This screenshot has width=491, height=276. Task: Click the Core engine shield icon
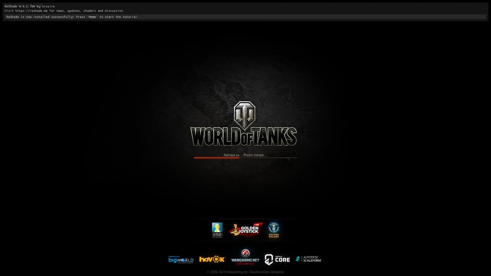[269, 259]
